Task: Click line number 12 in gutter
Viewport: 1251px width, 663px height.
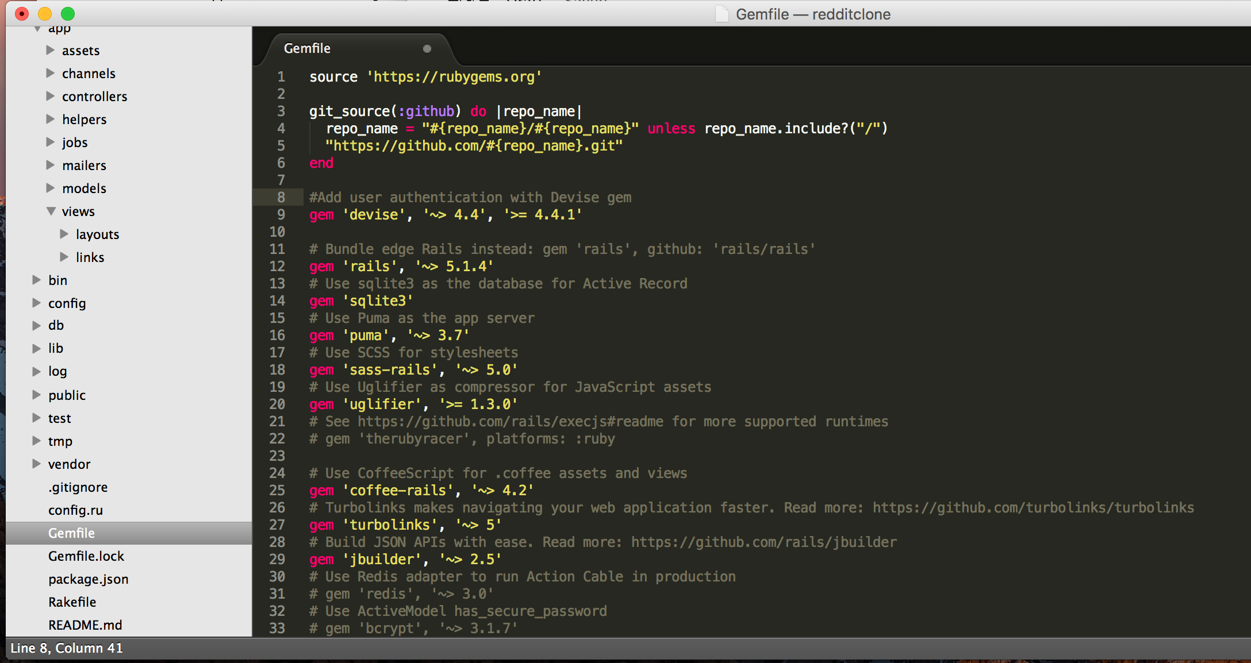Action: point(277,267)
